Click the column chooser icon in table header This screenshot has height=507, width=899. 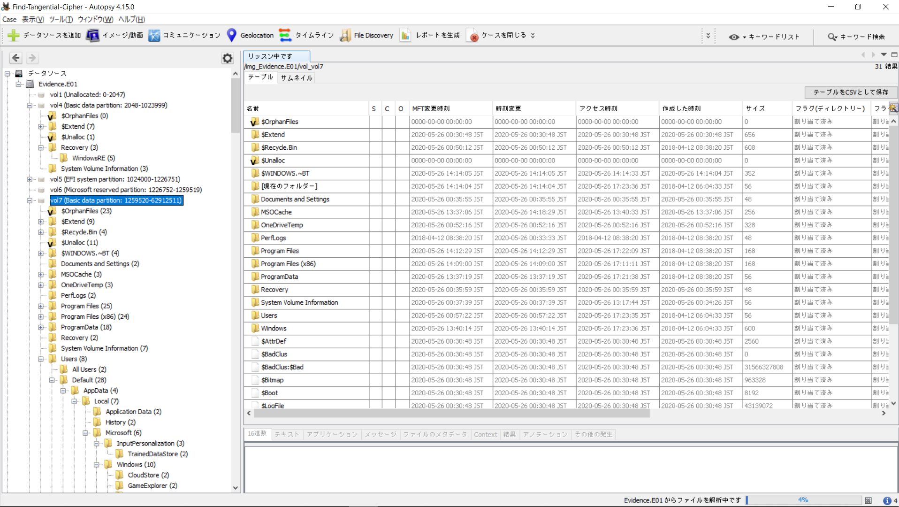tap(893, 108)
